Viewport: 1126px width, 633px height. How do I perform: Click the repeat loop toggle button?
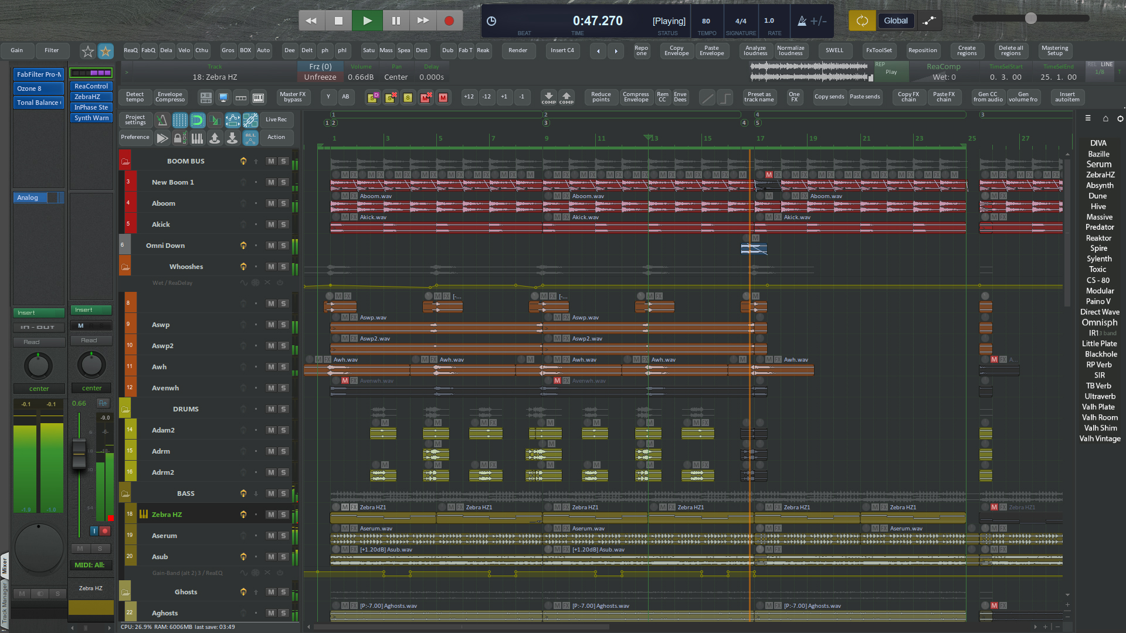click(x=862, y=21)
